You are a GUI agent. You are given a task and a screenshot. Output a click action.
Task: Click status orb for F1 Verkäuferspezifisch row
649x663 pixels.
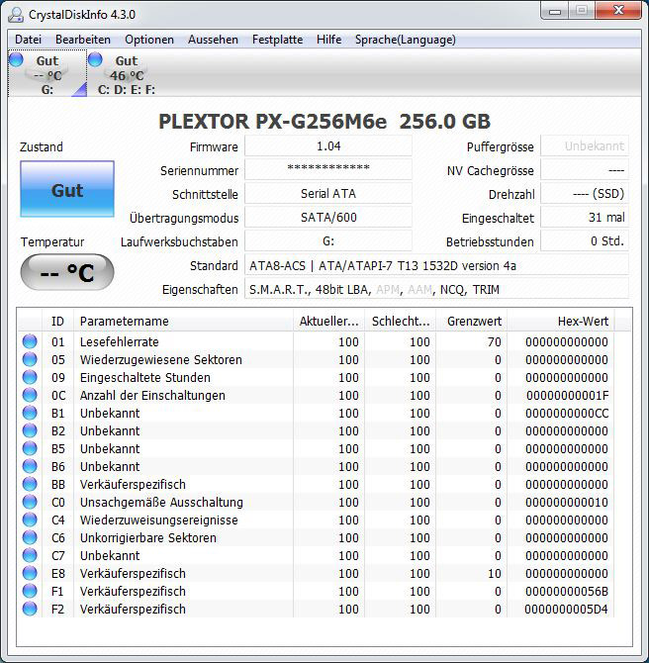tap(30, 591)
